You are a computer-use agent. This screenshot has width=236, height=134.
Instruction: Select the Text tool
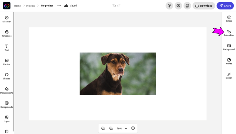pyautogui.click(x=7, y=47)
